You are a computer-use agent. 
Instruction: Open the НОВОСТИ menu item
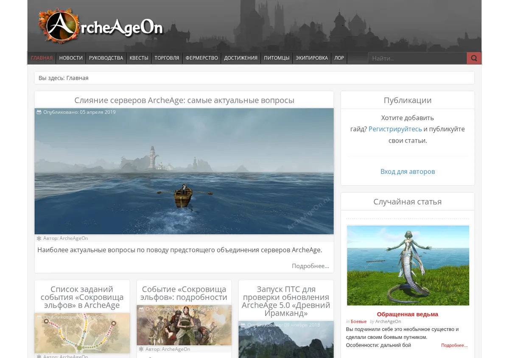click(71, 58)
